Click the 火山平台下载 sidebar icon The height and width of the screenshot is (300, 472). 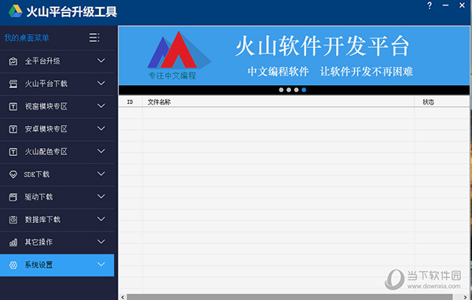[x=13, y=83]
